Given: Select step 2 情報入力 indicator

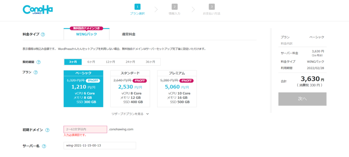Looking at the screenshot, I should tap(174, 10).
